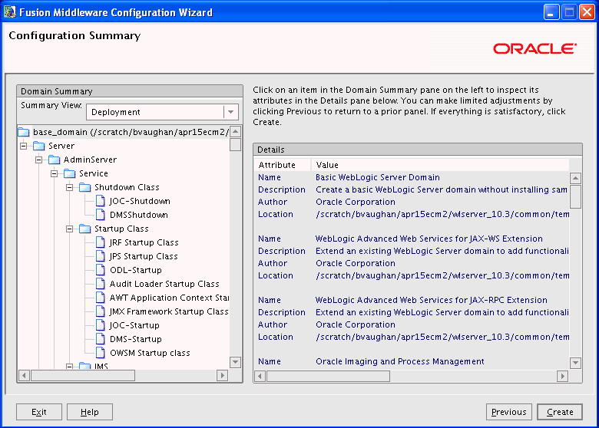
Task: Click the Details horizontal scrollbar thumb
Action: coord(328,377)
